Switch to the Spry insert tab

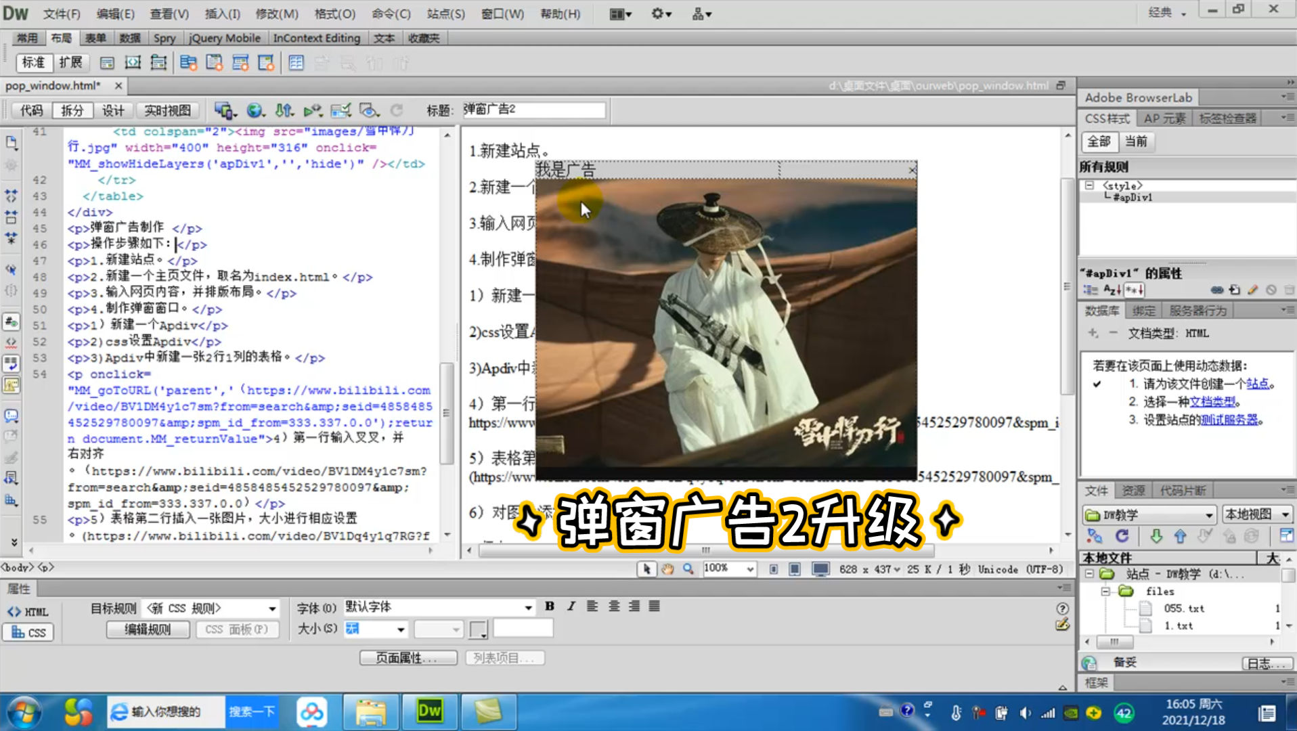coord(164,39)
